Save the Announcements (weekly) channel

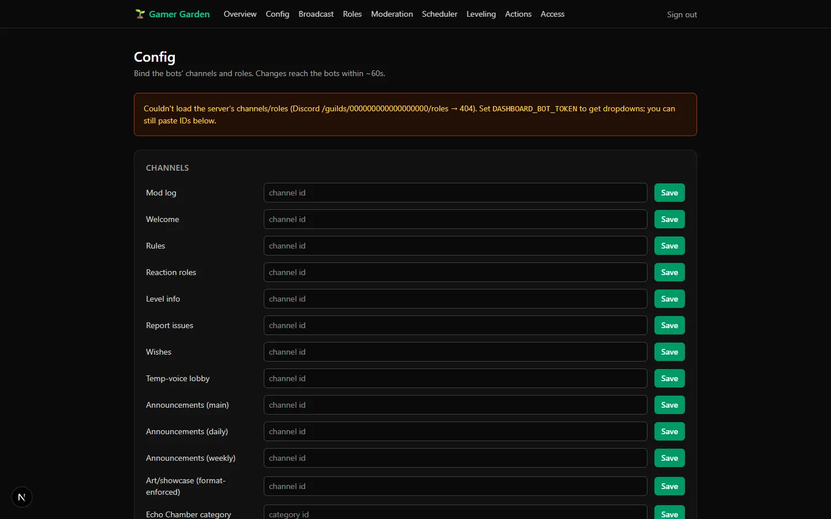click(x=669, y=458)
